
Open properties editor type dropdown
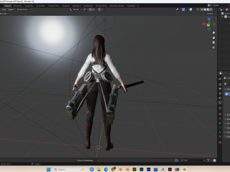(221, 73)
